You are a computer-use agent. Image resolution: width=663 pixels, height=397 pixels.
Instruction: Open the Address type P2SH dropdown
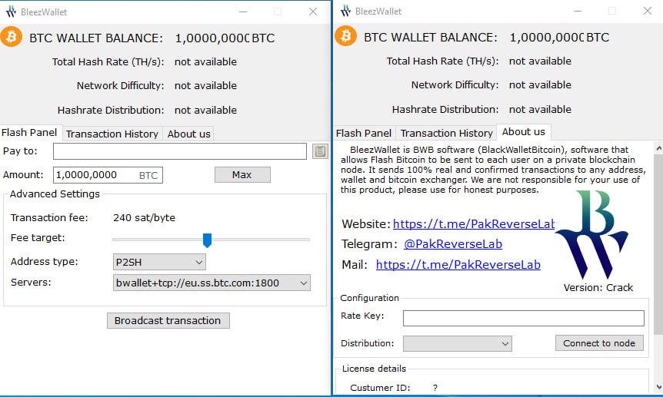click(x=159, y=262)
